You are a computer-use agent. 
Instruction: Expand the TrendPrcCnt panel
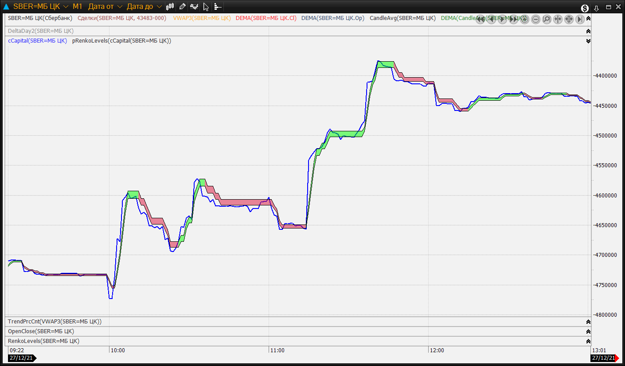point(588,322)
